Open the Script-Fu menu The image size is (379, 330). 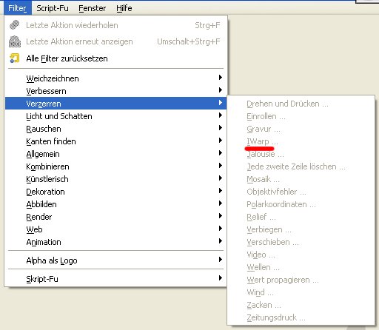click(x=53, y=8)
